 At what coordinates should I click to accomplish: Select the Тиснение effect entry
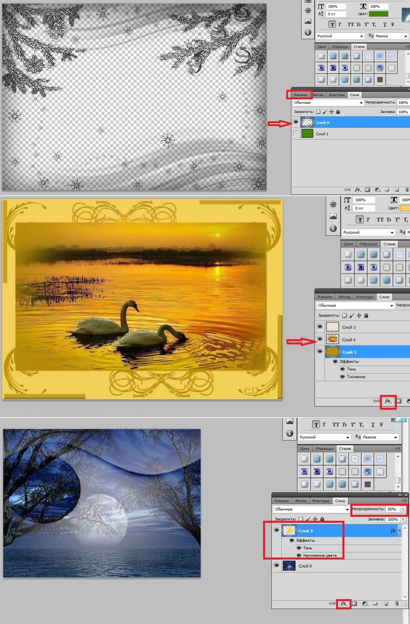point(355,376)
